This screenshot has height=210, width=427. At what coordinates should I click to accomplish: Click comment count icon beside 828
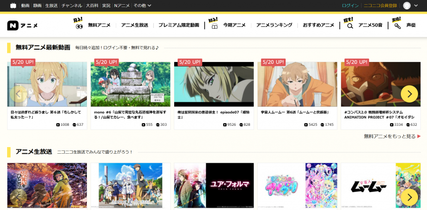pos(241,125)
